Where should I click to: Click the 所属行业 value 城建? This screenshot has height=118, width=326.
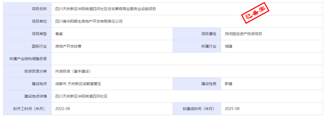click(x=229, y=46)
